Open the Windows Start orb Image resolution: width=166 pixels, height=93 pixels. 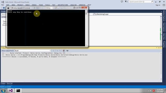pos(3,91)
